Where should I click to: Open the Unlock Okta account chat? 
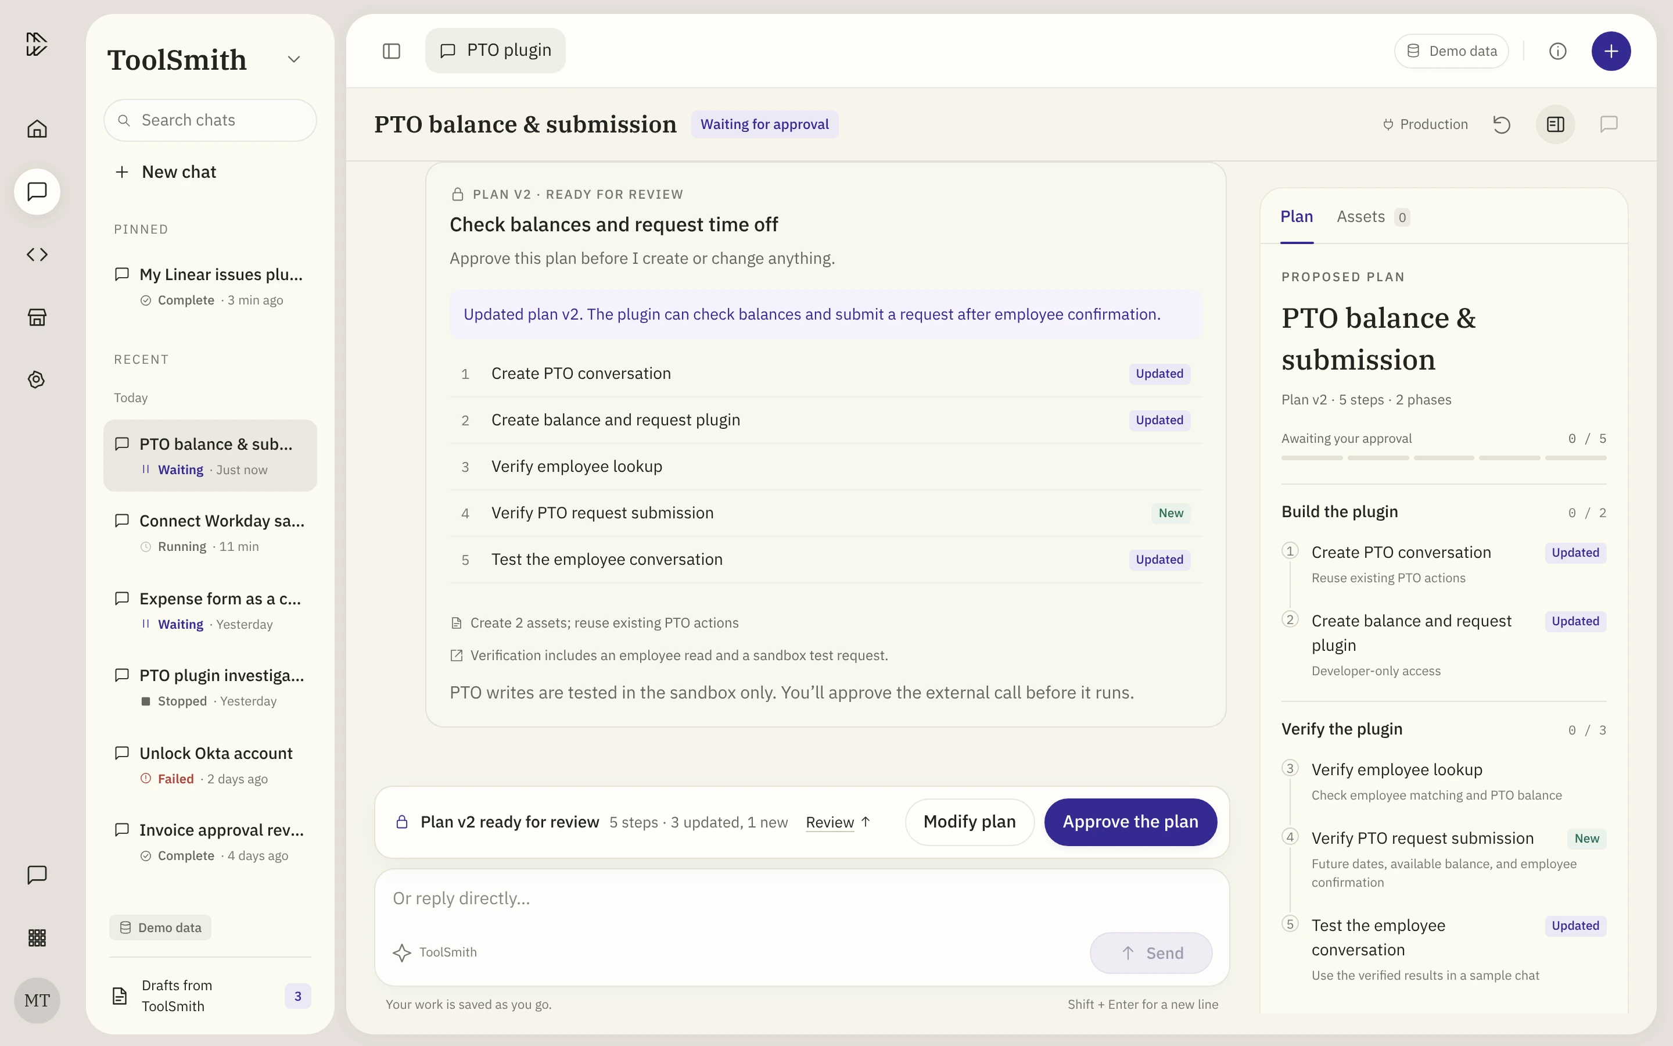[x=210, y=765]
